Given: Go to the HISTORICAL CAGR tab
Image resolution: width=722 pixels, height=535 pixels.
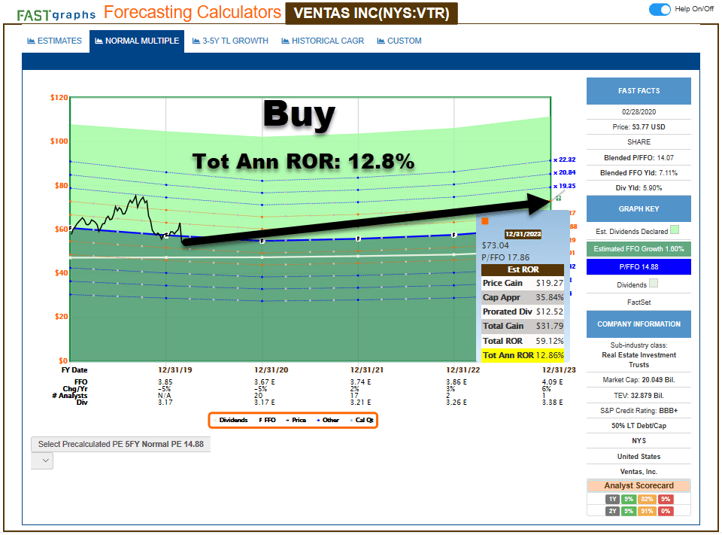Looking at the screenshot, I should pyautogui.click(x=323, y=41).
